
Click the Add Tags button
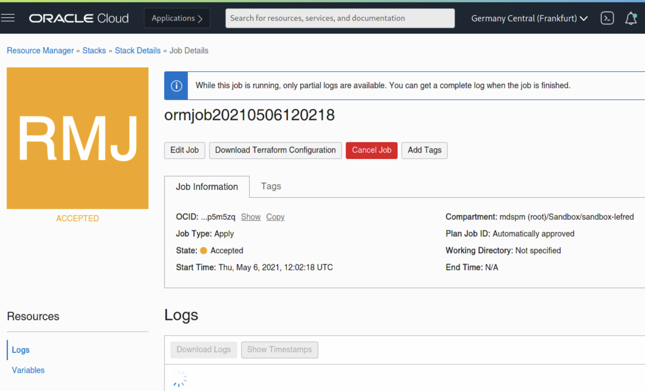[424, 150]
